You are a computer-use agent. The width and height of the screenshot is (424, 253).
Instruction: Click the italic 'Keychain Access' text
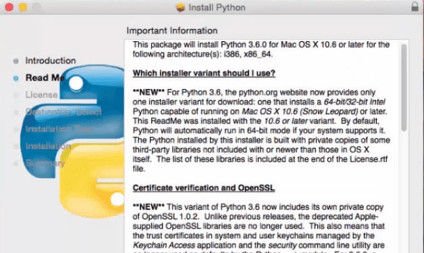tap(164, 245)
